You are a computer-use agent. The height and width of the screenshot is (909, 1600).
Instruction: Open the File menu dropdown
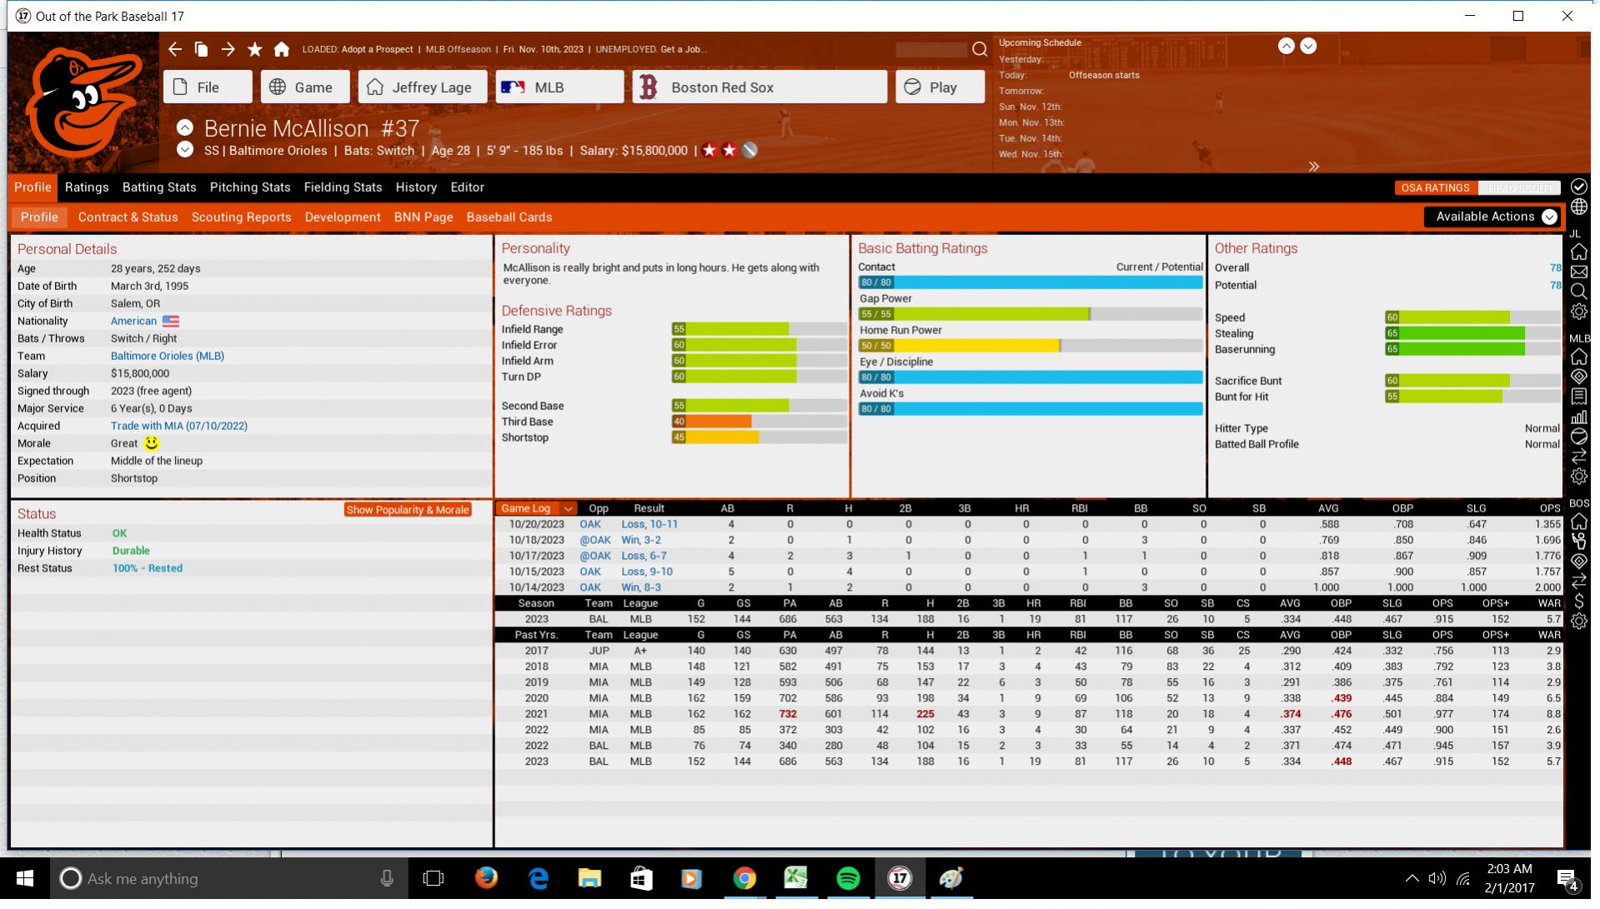(x=208, y=87)
